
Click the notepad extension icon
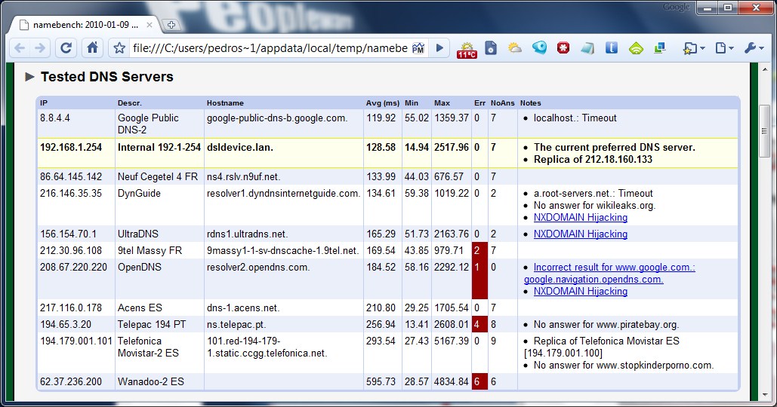pos(587,48)
